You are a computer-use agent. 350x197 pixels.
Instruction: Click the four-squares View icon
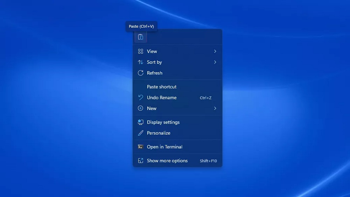[140, 52]
